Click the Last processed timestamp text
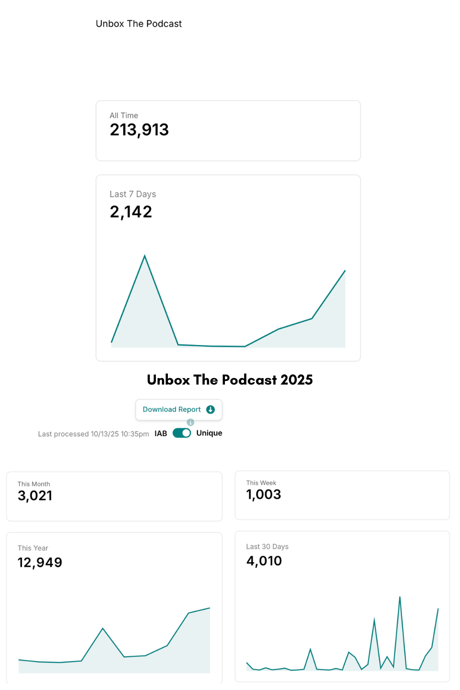 point(93,434)
